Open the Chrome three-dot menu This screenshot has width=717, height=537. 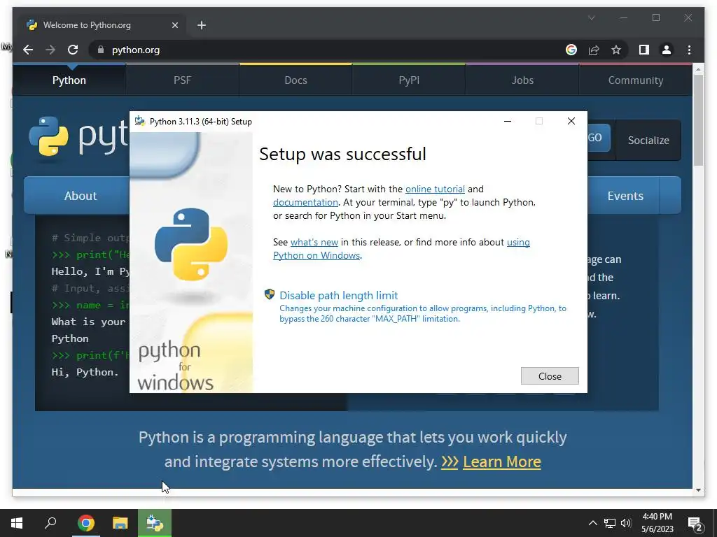(689, 50)
